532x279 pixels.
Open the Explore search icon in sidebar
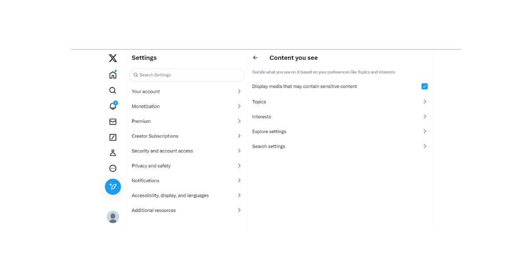point(113,90)
